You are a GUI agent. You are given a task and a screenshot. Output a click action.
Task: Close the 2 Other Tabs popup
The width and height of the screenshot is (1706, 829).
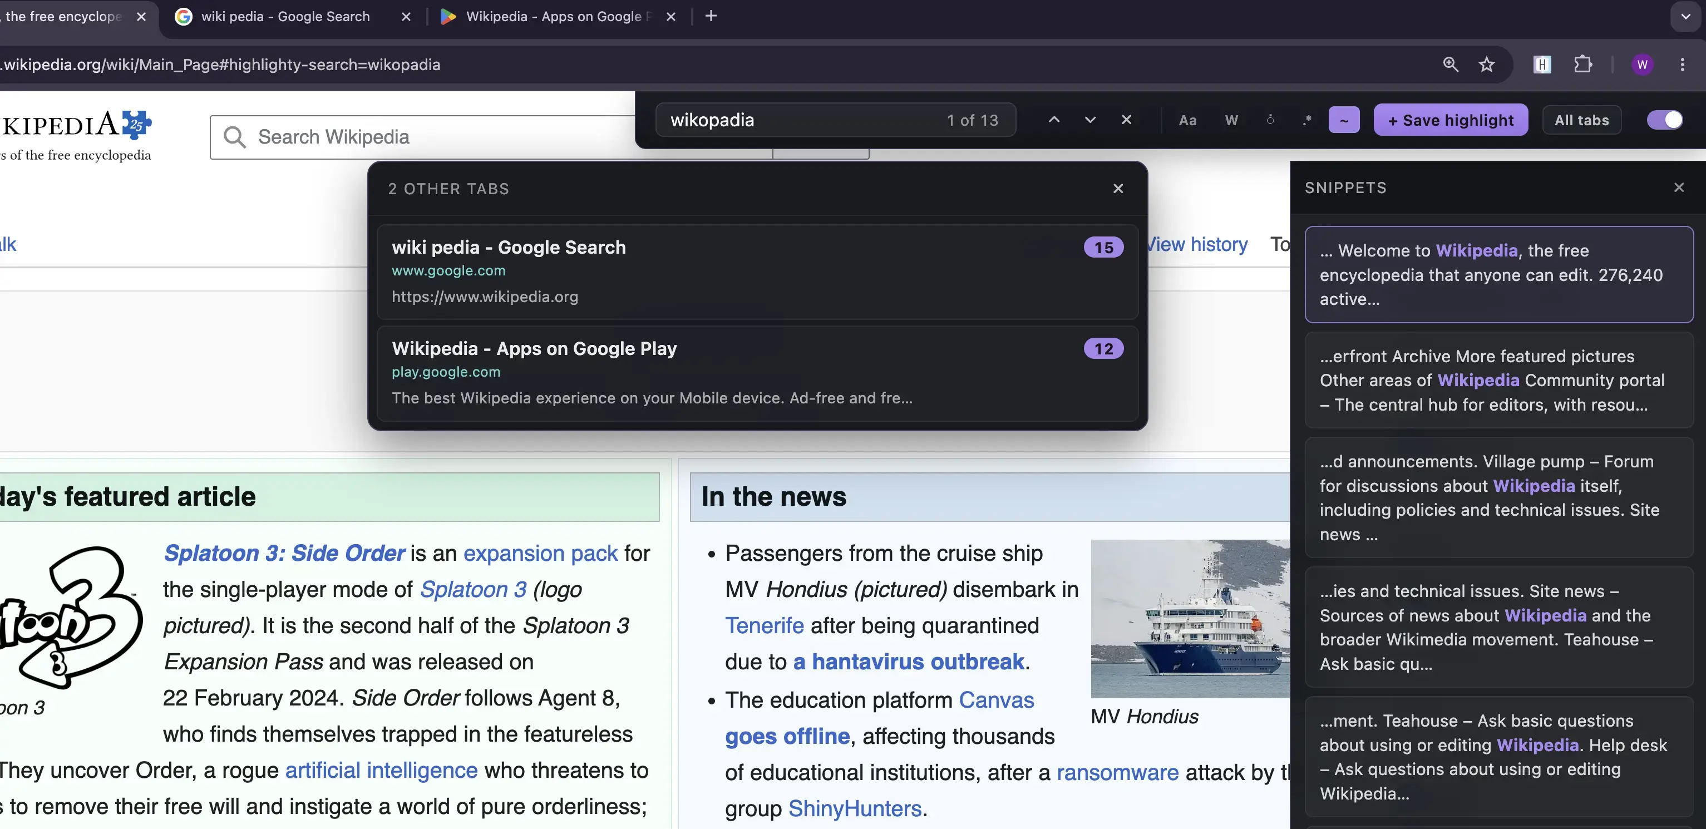1118,189
